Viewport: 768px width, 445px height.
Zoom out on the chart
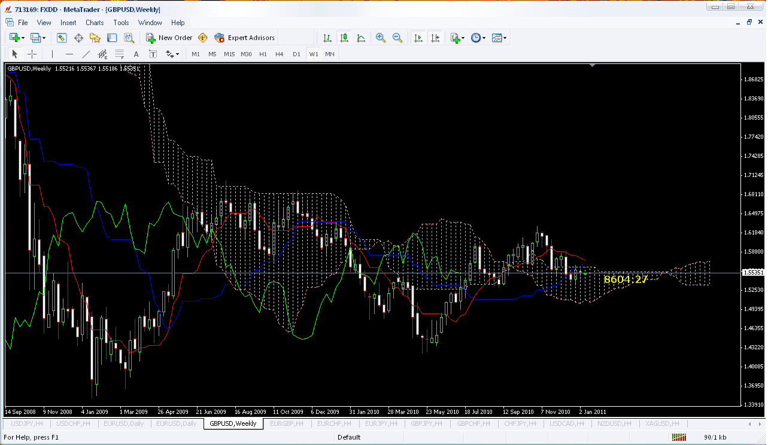(x=397, y=38)
